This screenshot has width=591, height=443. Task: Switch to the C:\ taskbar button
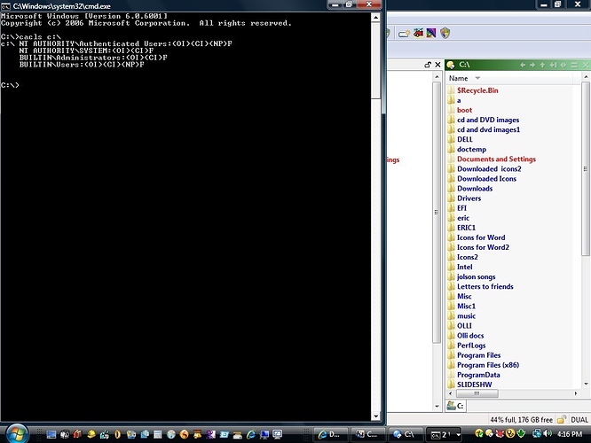404,434
